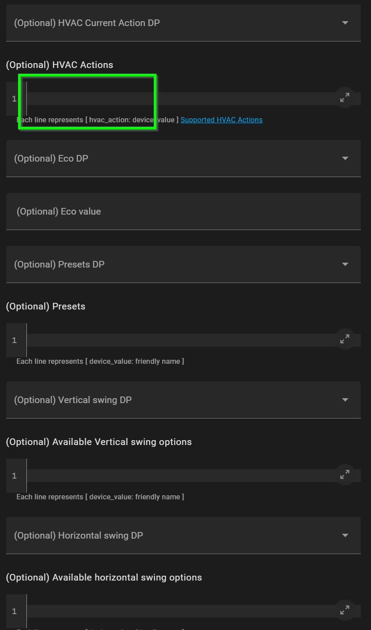Viewport: 371px width, 630px height.
Task: Click inside the Vertical swing options editor
Action: click(181, 475)
